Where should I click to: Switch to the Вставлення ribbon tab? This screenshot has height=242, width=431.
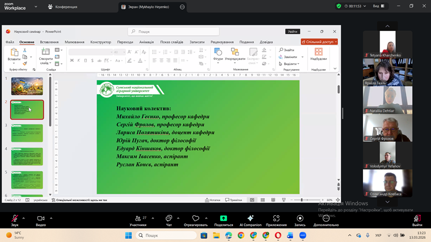click(x=49, y=42)
